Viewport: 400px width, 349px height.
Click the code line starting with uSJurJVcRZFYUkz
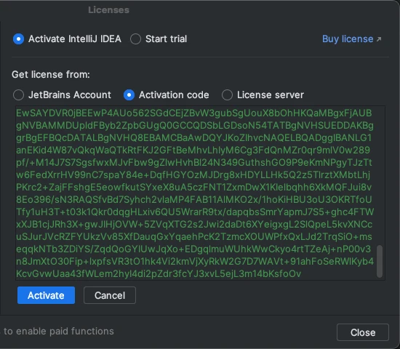pyautogui.click(x=194, y=237)
